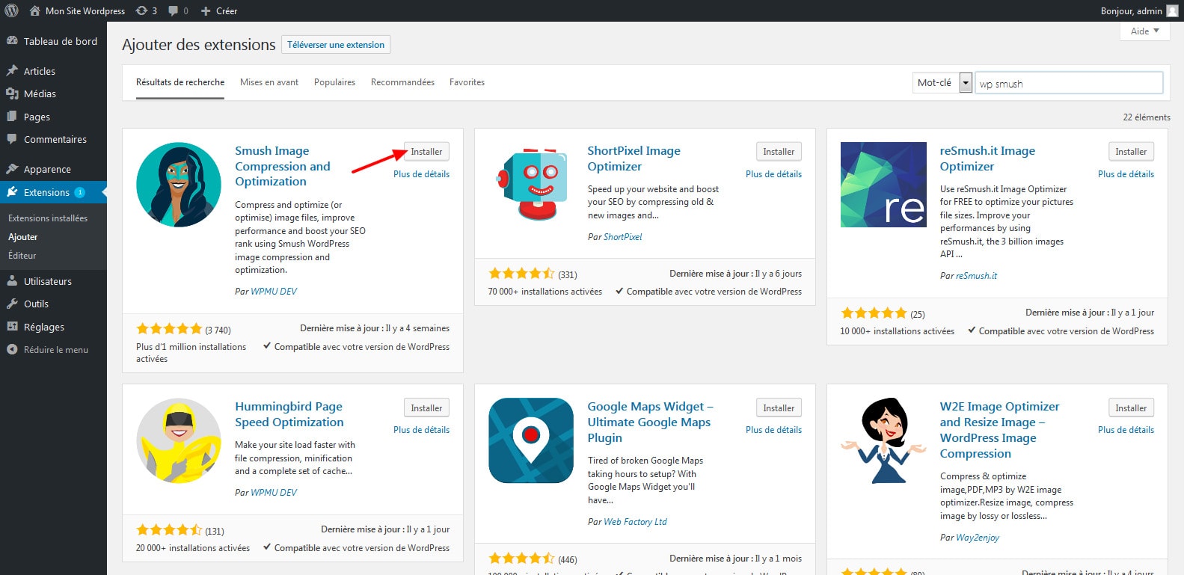This screenshot has height=575, width=1184.
Task: Install Google Maps Widget plugin
Action: 779,408
